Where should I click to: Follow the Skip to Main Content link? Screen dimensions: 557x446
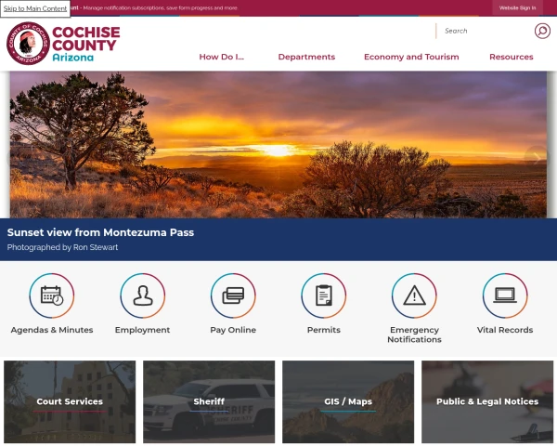[35, 8]
